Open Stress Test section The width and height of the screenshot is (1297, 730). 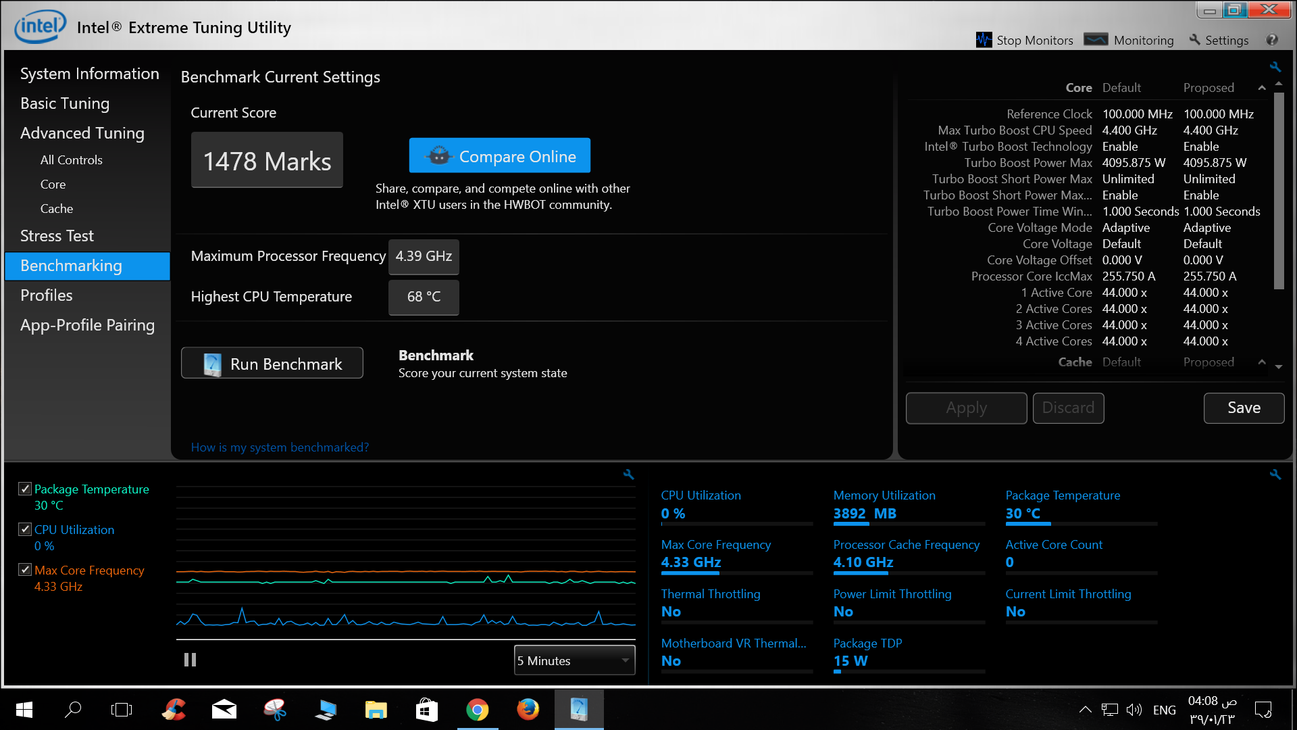[57, 236]
